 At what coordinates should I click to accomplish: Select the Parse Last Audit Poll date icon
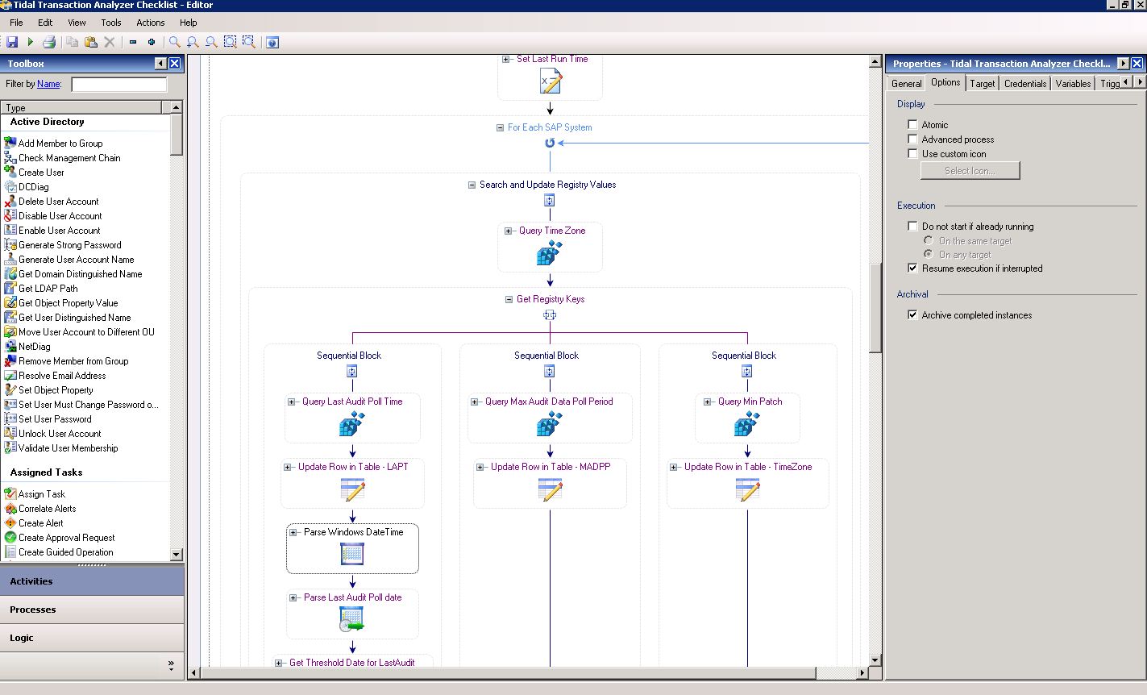coord(352,618)
